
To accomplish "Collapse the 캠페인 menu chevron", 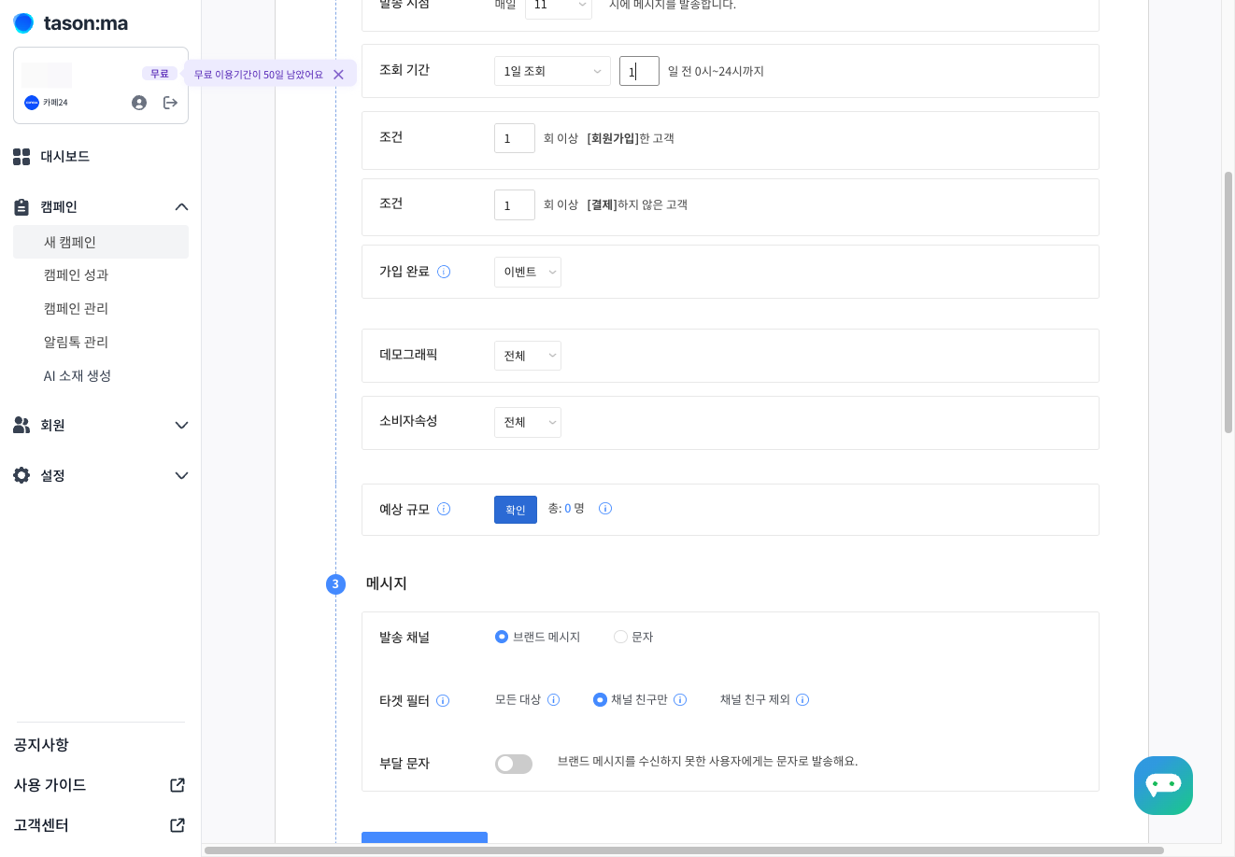I will 181,207.
